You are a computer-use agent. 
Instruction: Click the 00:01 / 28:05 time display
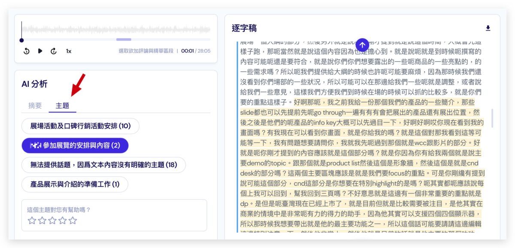(196, 51)
